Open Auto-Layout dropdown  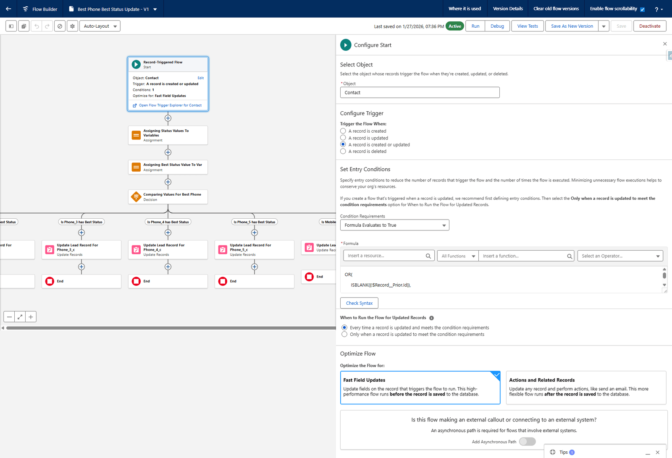(x=100, y=26)
